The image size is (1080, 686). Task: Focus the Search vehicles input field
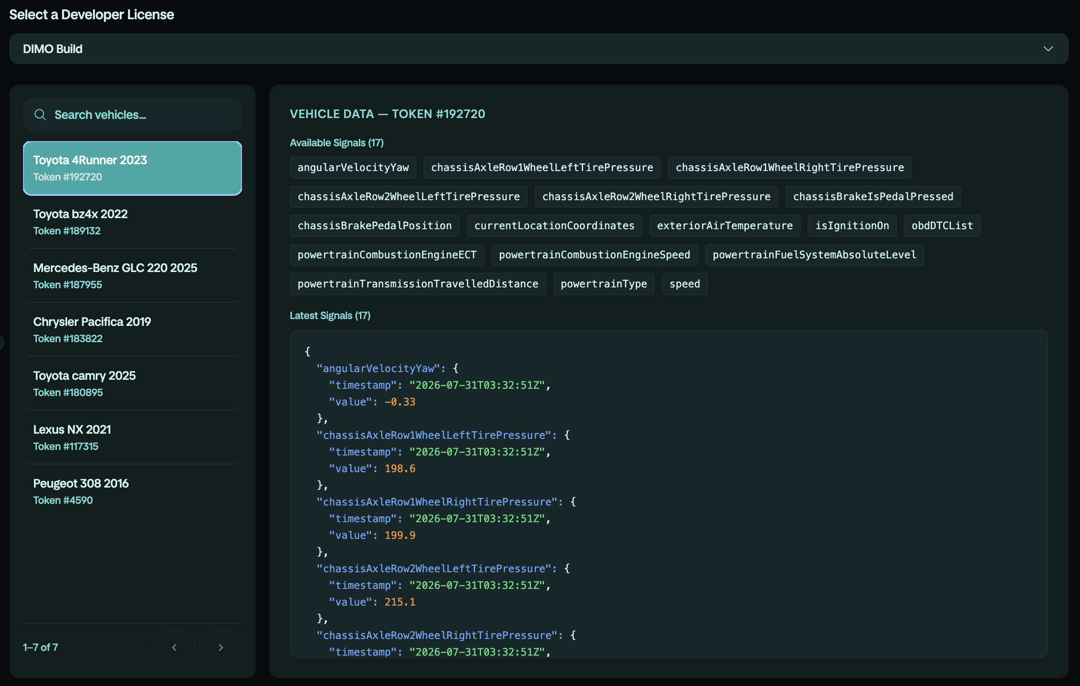(132, 115)
